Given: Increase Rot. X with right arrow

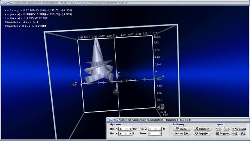Looking at the screenshot, I should [x=130, y=129].
